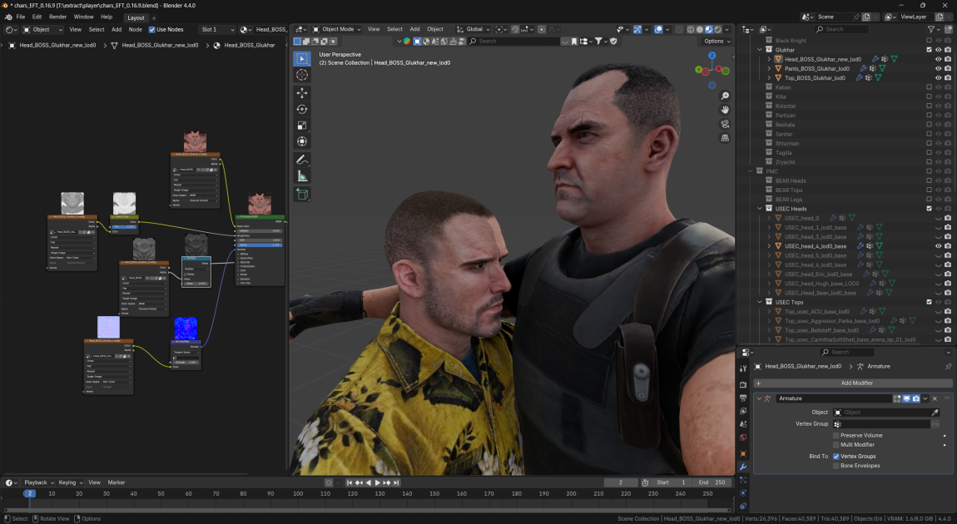Expand Pants_BOSS_Glukhar_lod0 in outliner
Viewport: 957px width, 524px height.
click(x=769, y=69)
